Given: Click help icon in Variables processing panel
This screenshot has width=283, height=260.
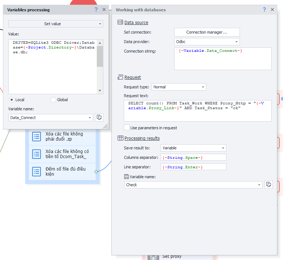Looking at the screenshot, I should click(96, 10).
